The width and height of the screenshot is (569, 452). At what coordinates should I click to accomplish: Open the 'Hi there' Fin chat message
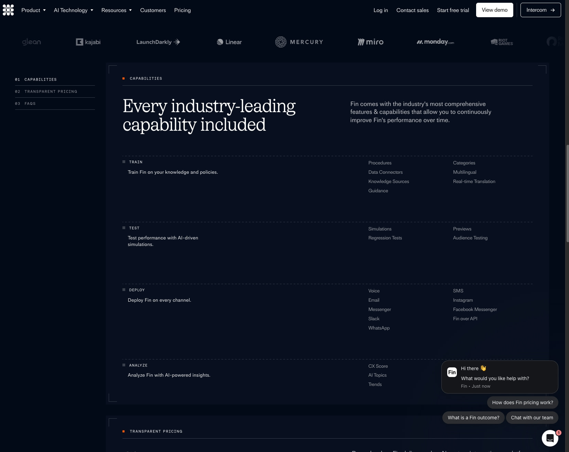pyautogui.click(x=500, y=377)
